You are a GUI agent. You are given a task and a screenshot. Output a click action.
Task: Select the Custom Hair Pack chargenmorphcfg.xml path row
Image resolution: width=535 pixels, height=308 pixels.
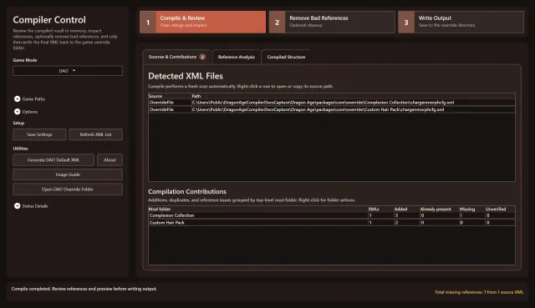[x=332, y=109]
